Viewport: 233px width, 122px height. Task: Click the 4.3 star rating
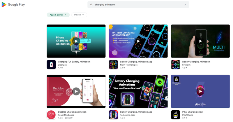(185, 68)
